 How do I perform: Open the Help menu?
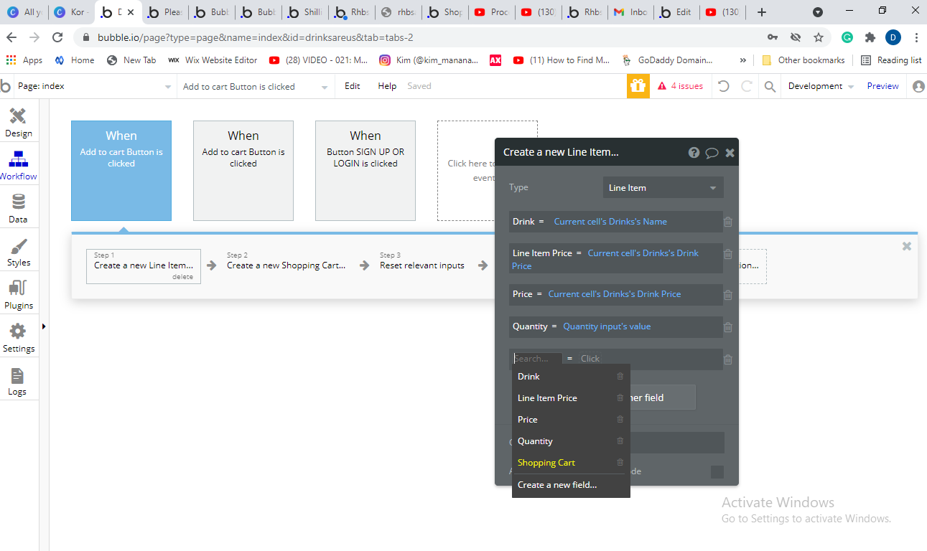[387, 86]
